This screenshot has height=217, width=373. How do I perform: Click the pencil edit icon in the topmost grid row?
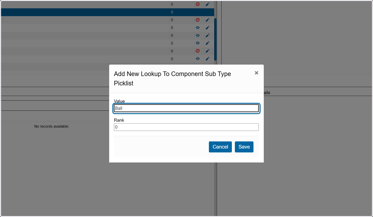point(208,4)
